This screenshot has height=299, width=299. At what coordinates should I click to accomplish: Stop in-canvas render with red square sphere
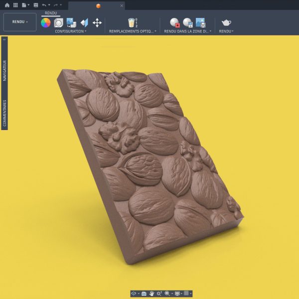coord(175,23)
